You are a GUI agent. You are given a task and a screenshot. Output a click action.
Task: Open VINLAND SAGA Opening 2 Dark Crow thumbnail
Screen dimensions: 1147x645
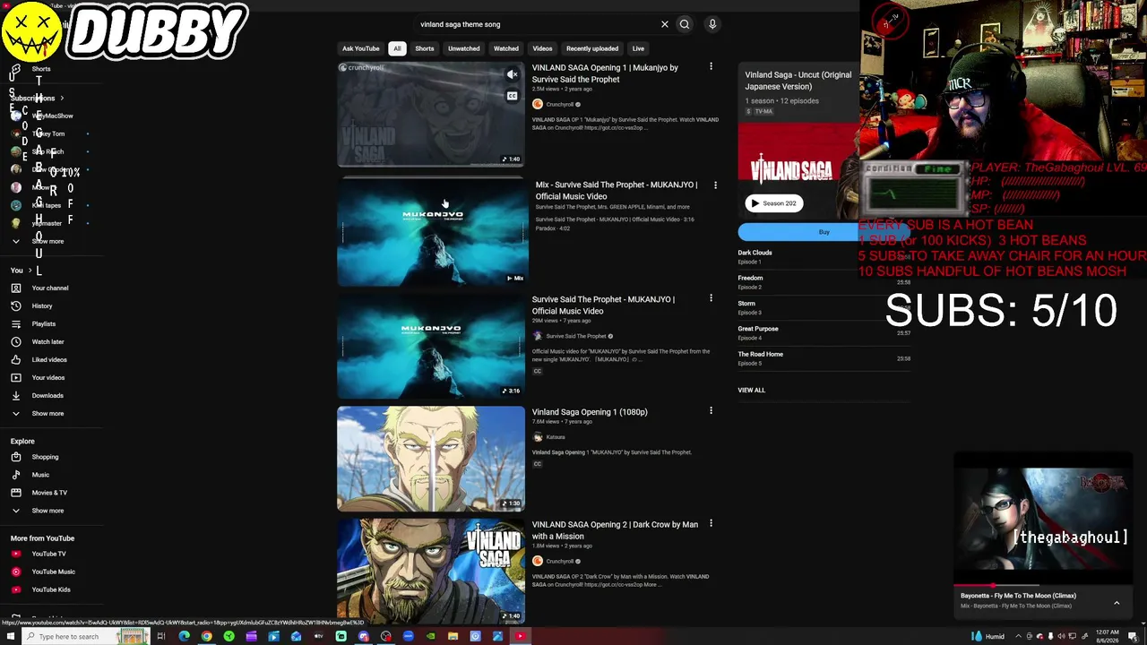coord(431,571)
